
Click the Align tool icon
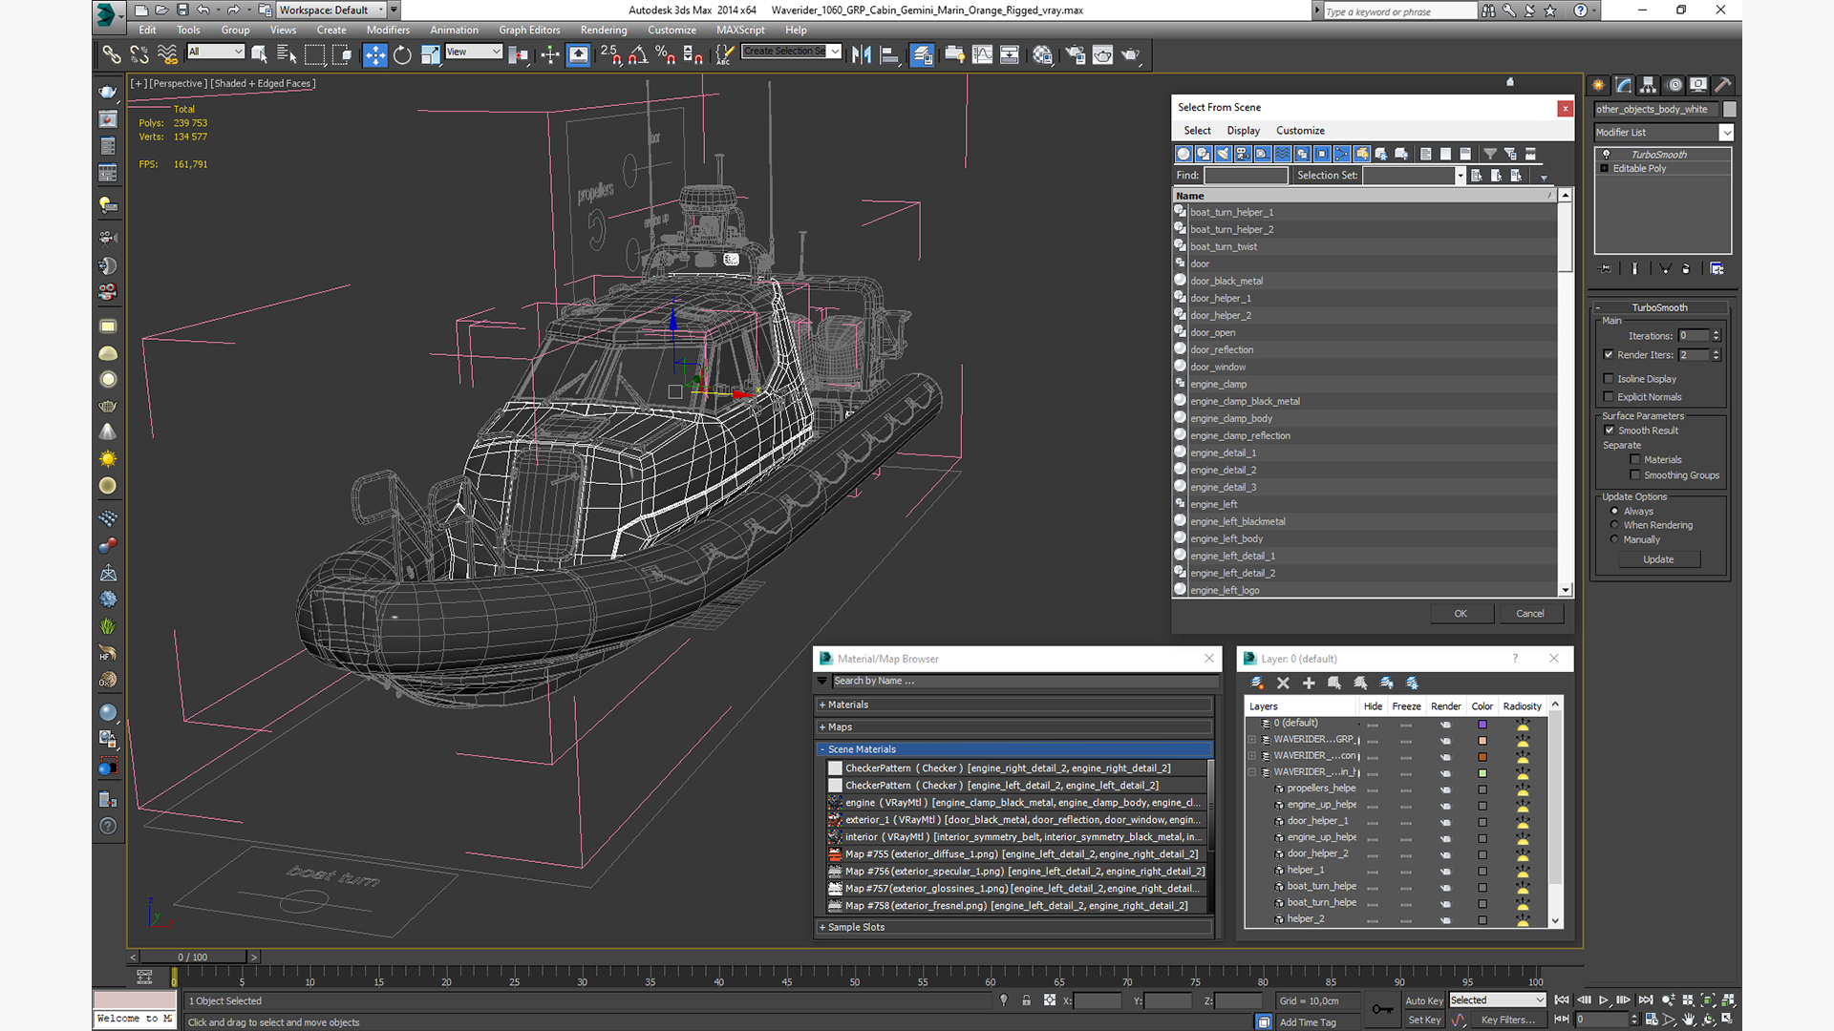pyautogui.click(x=889, y=54)
